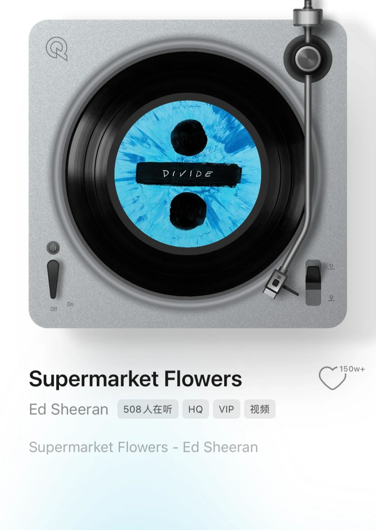The image size is (376, 530).
Task: Tap the 508人在听 listeners tag
Action: tap(148, 409)
